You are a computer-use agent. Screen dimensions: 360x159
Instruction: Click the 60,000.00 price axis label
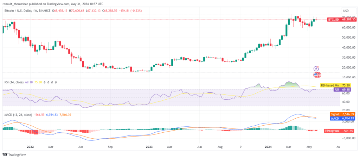click(349, 27)
